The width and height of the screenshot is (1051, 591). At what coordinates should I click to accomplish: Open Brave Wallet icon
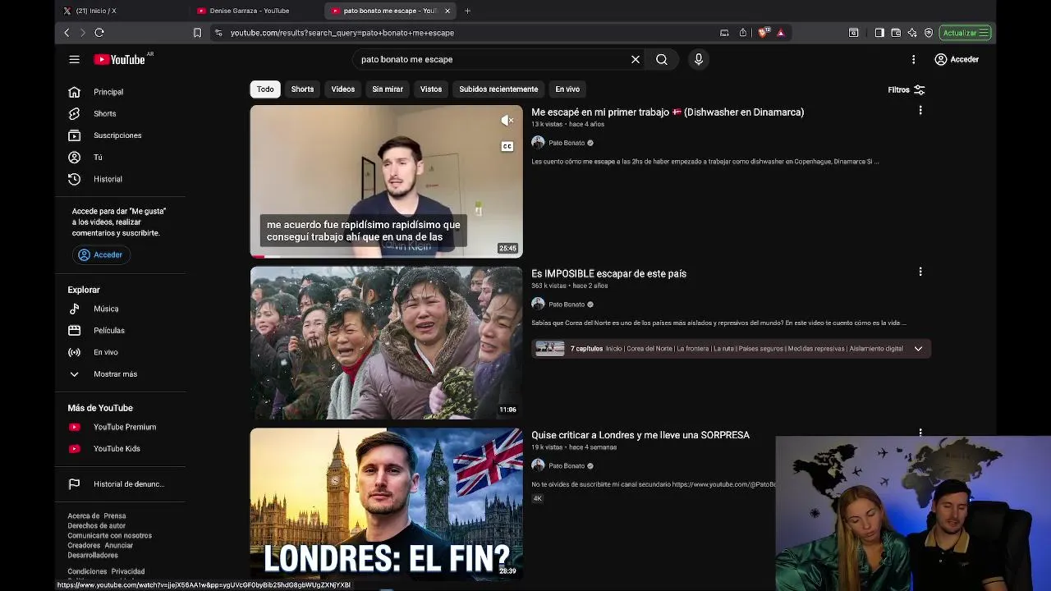click(896, 33)
